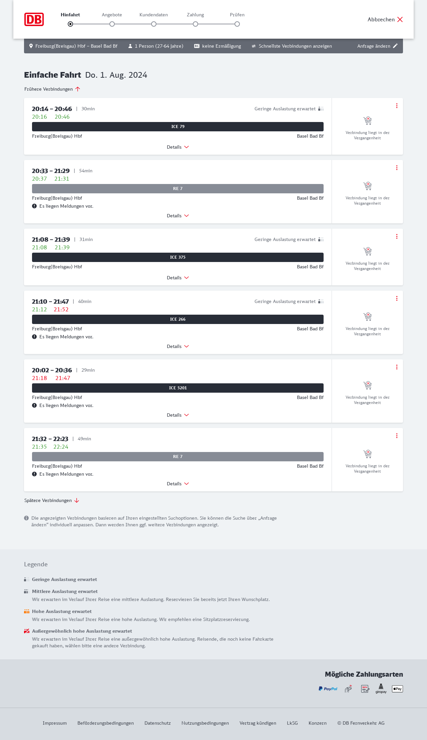
Task: Open three-dot menu for ICE 375 connection
Action: (x=397, y=236)
